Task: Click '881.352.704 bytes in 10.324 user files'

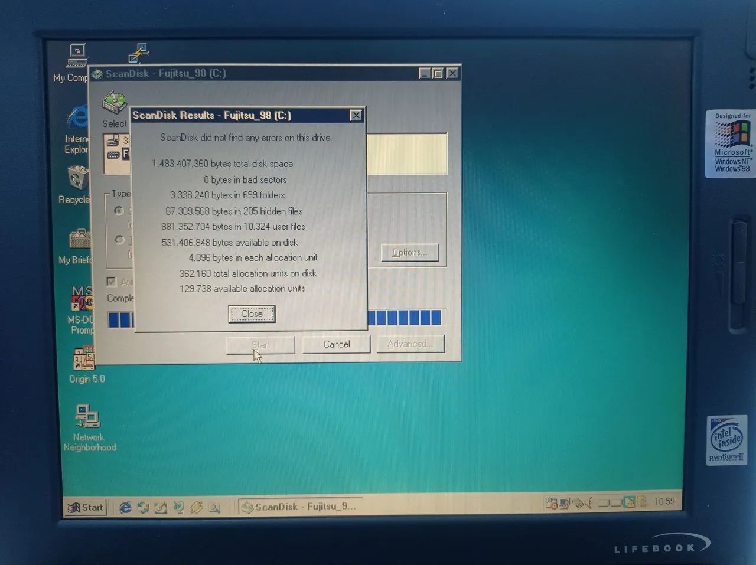Action: tap(233, 226)
